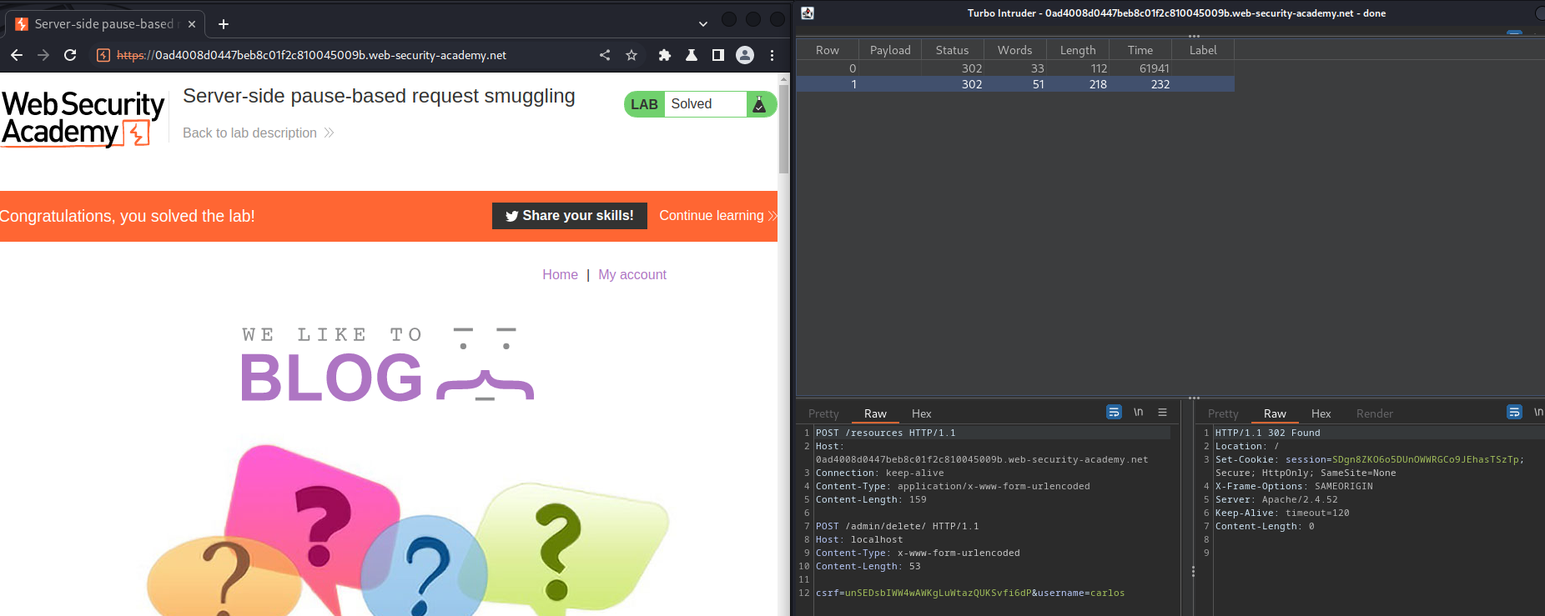Sort results by the Words column
Image resolution: width=1545 pixels, height=616 pixels.
pos(1014,50)
